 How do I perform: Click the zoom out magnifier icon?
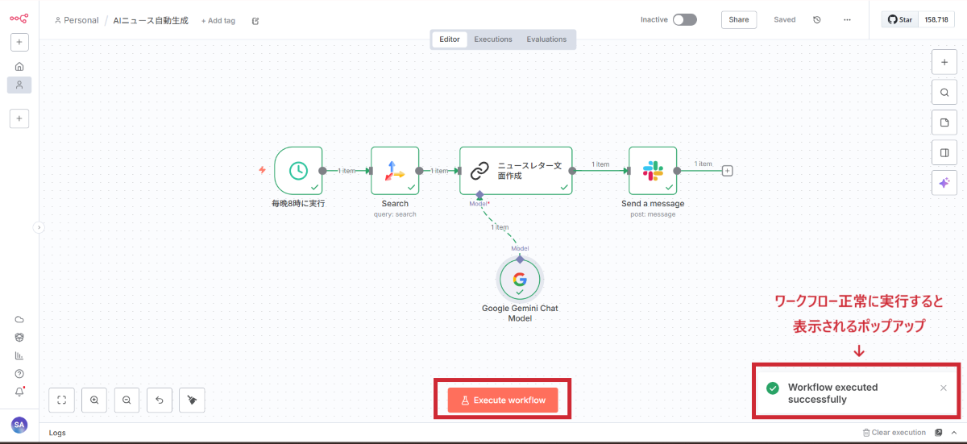127,400
